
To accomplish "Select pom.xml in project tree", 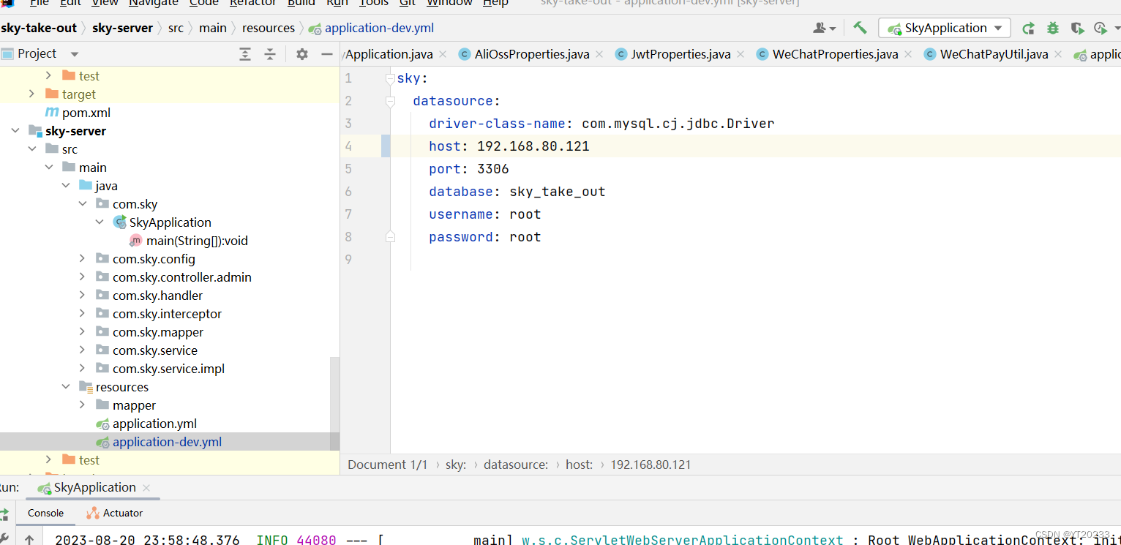I will coord(86,113).
